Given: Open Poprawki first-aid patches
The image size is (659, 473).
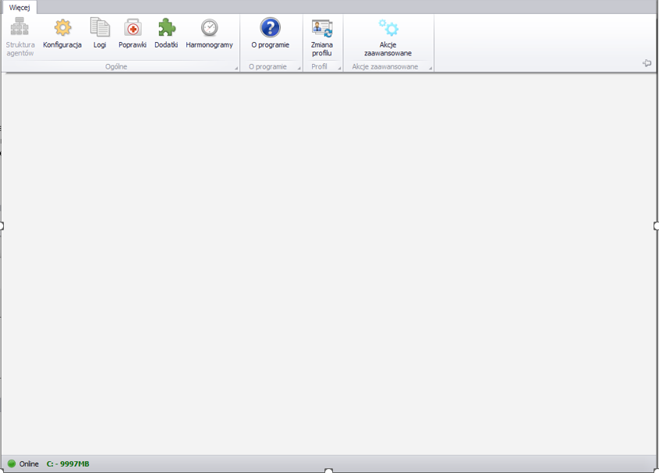Looking at the screenshot, I should click(133, 34).
